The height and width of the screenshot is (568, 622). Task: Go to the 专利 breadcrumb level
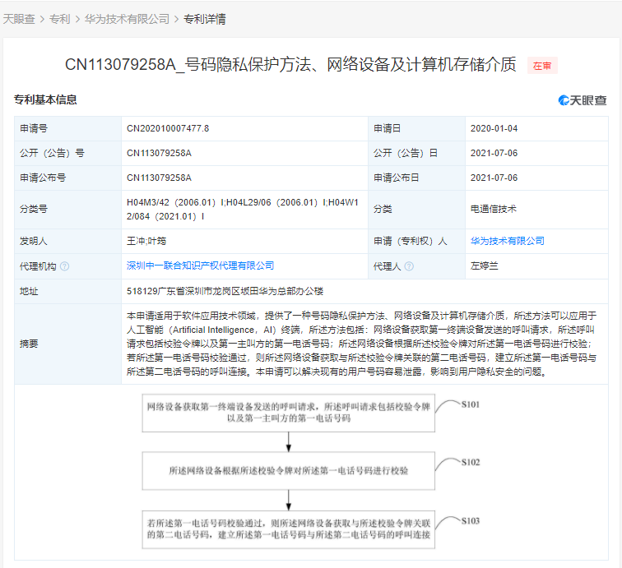pyautogui.click(x=59, y=19)
